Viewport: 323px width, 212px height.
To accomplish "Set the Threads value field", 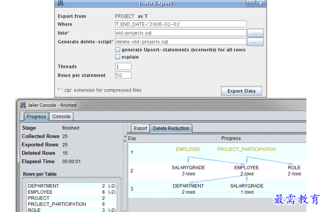I will 123,66.
